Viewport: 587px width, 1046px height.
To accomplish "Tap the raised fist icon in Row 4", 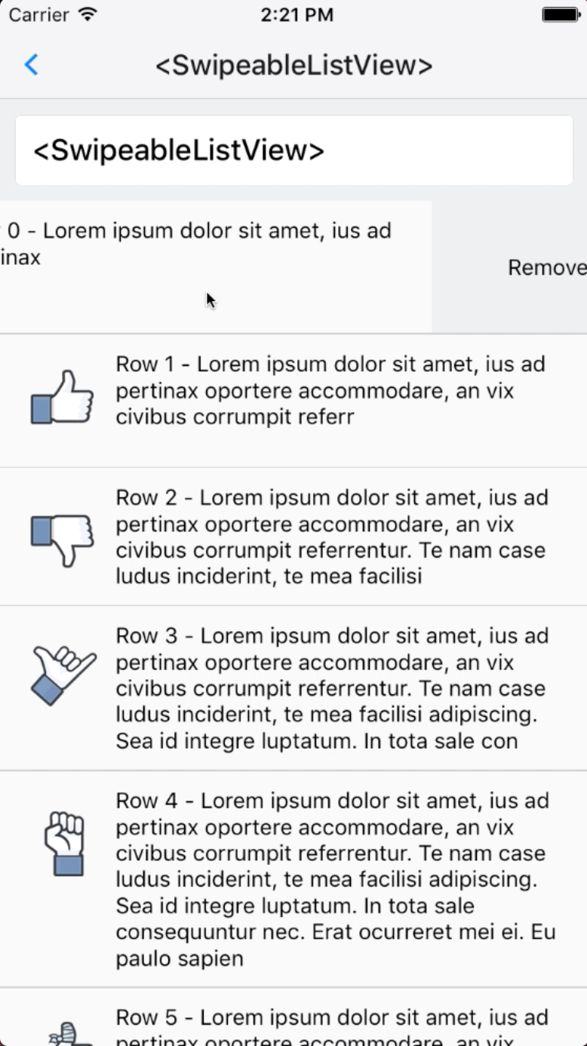I will pyautogui.click(x=65, y=843).
